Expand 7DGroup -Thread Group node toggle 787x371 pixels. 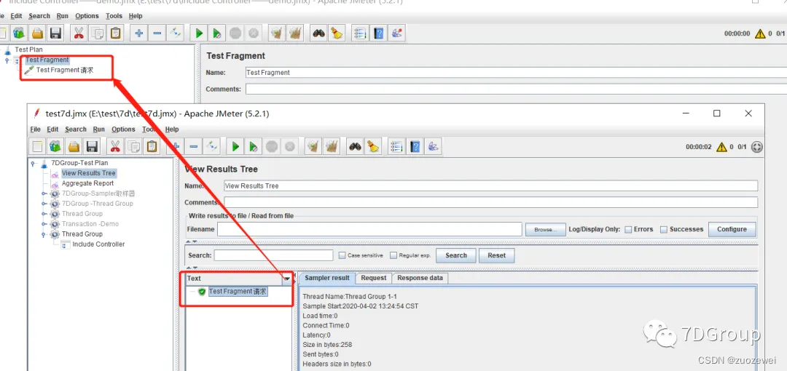[x=44, y=204]
